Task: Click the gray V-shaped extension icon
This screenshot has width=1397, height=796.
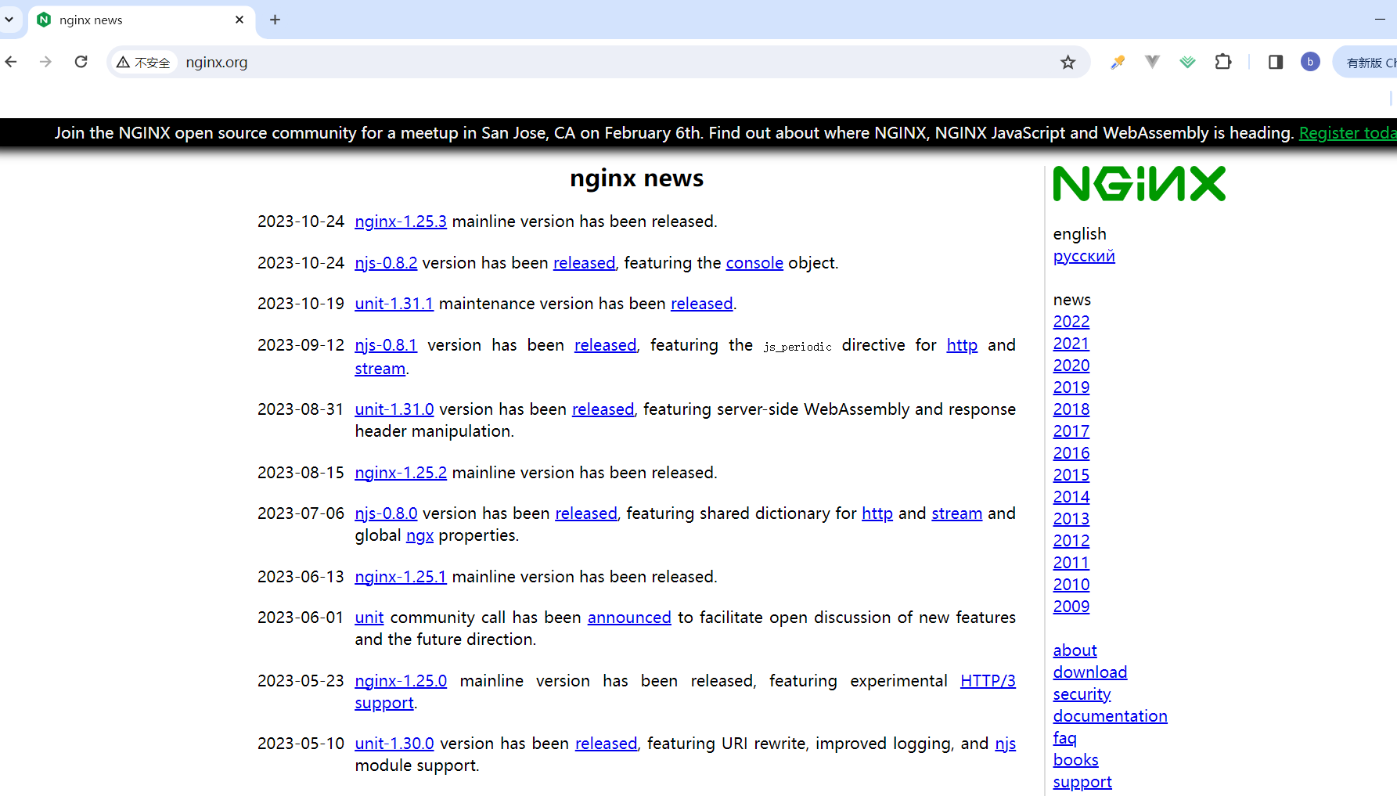Action: click(1152, 62)
